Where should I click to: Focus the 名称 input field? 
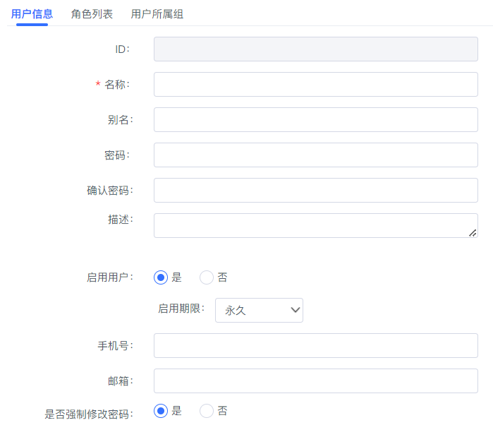click(x=316, y=85)
